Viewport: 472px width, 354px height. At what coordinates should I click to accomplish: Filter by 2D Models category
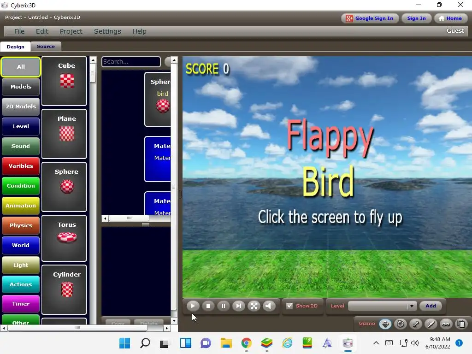click(x=21, y=106)
